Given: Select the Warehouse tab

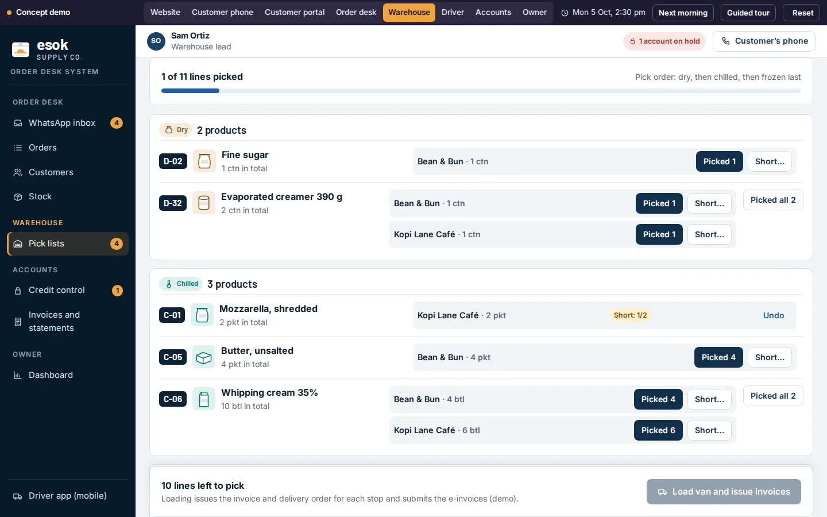Looking at the screenshot, I should (409, 13).
